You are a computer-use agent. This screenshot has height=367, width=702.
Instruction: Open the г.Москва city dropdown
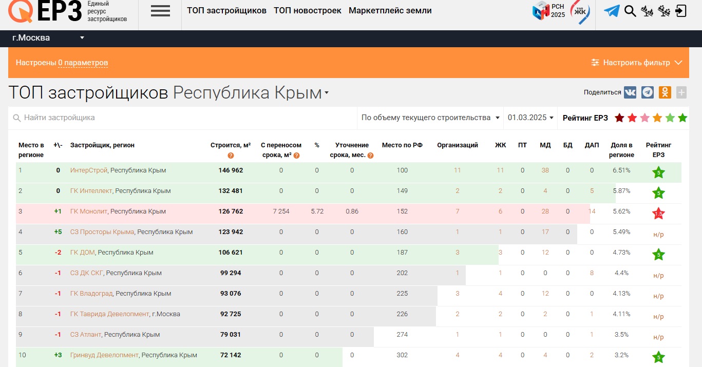pos(48,37)
